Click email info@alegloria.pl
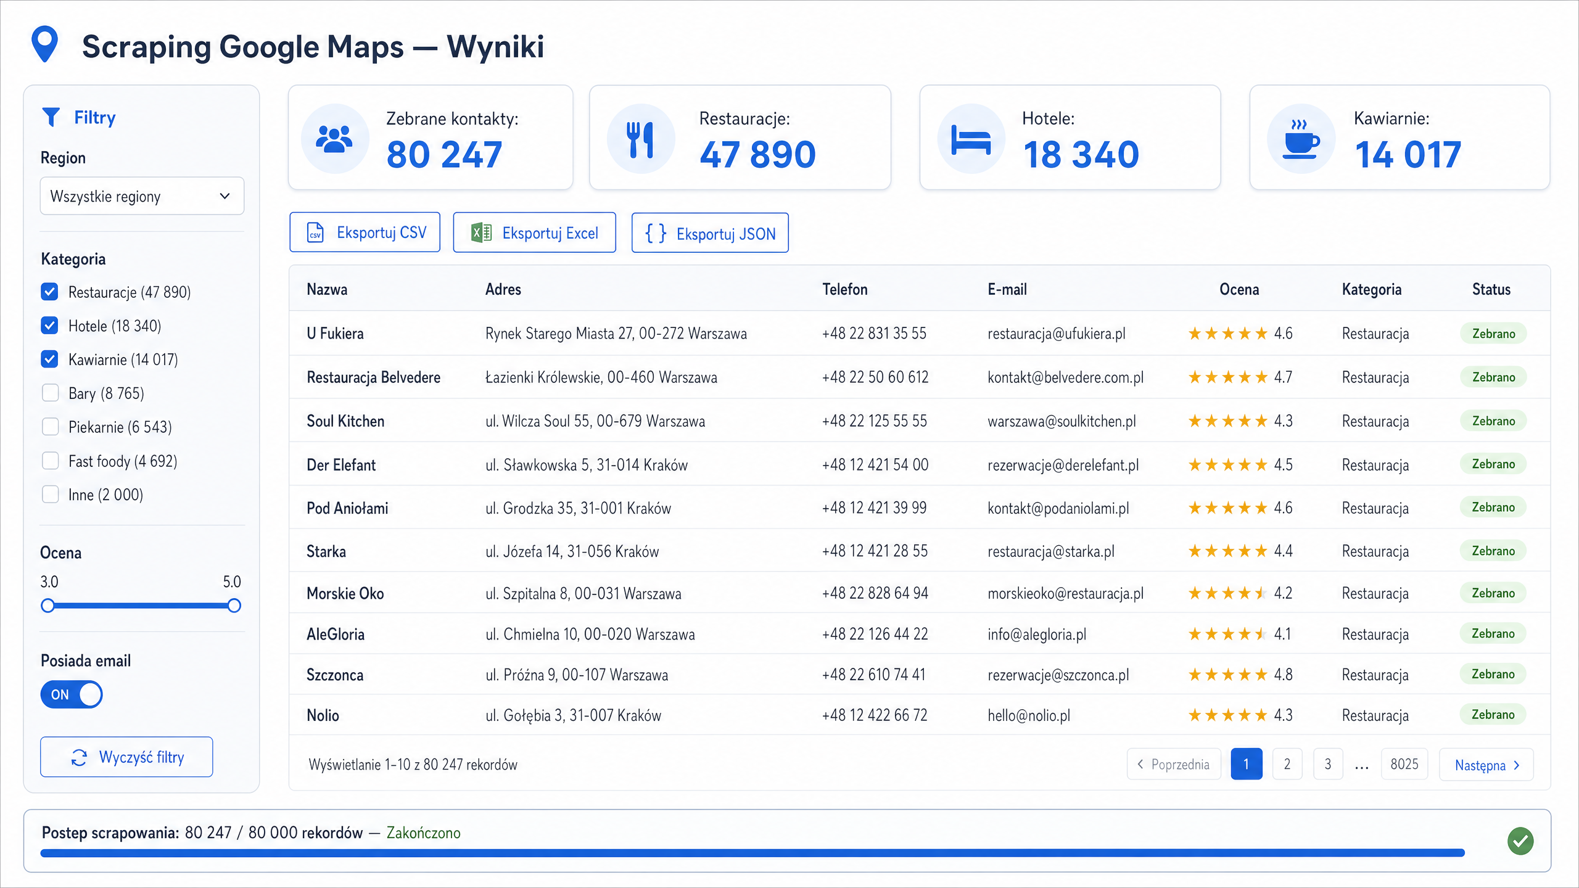This screenshot has width=1579, height=888. 1037,634
